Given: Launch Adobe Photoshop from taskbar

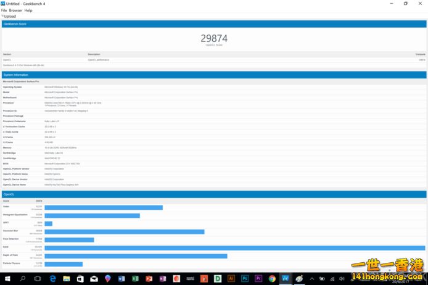Looking at the screenshot, I should (245, 278).
